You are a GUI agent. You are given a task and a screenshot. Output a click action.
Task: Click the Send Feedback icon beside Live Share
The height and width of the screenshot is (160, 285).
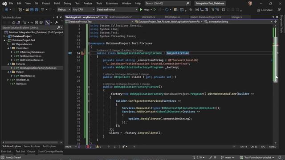pyautogui.click(x=279, y=10)
